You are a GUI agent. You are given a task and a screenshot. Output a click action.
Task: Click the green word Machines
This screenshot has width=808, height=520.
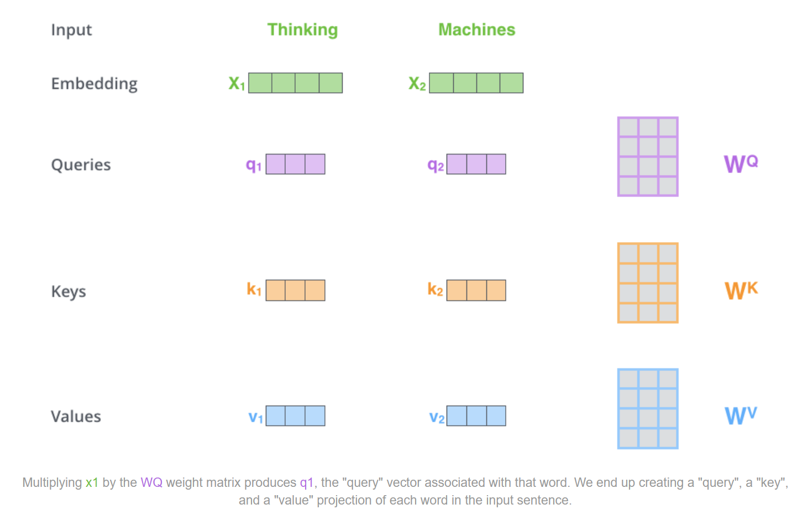[x=477, y=29]
